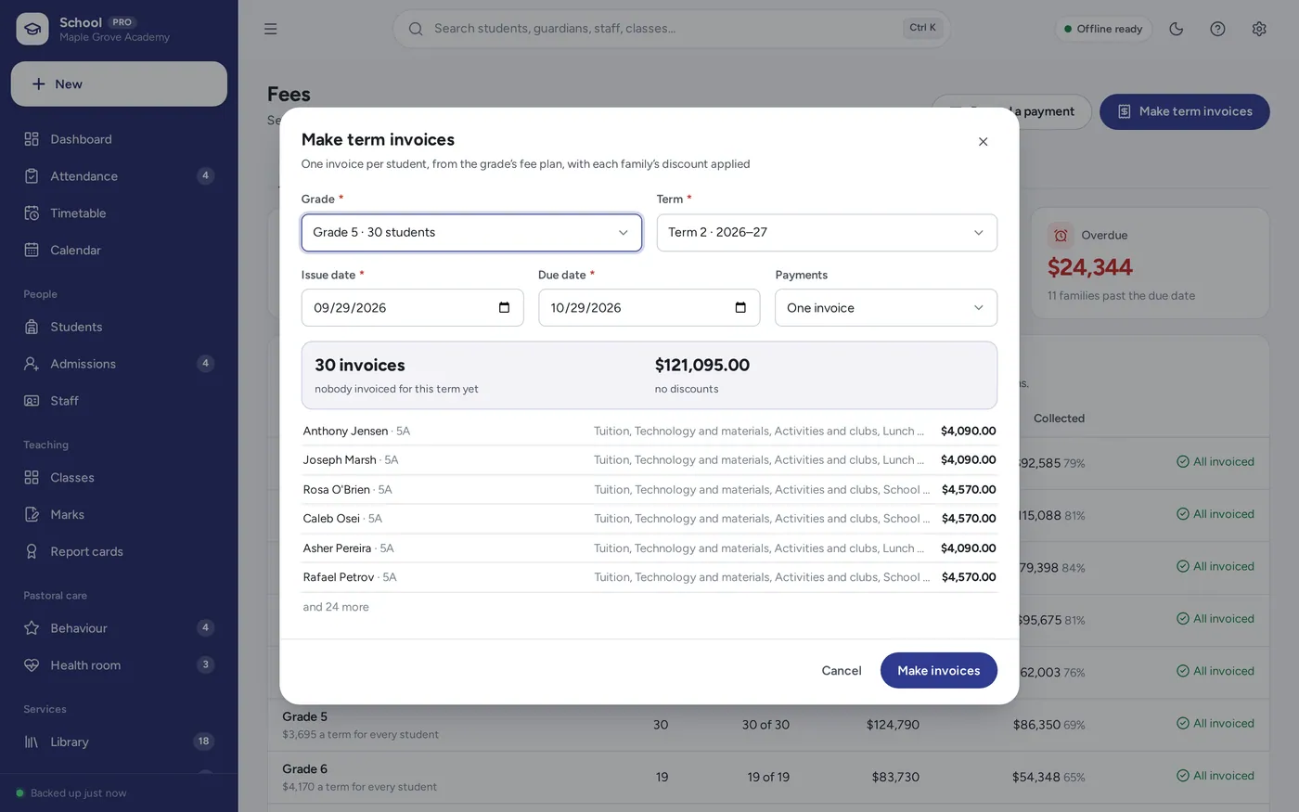
Task: Open the Term 2 · 2026–27 dropdown
Action: point(827,233)
